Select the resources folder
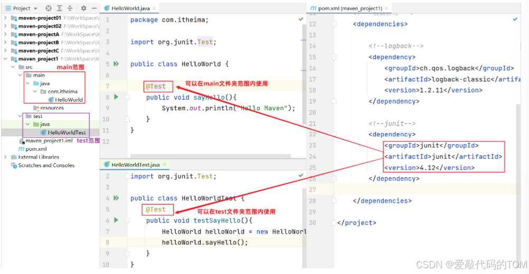 49,108
